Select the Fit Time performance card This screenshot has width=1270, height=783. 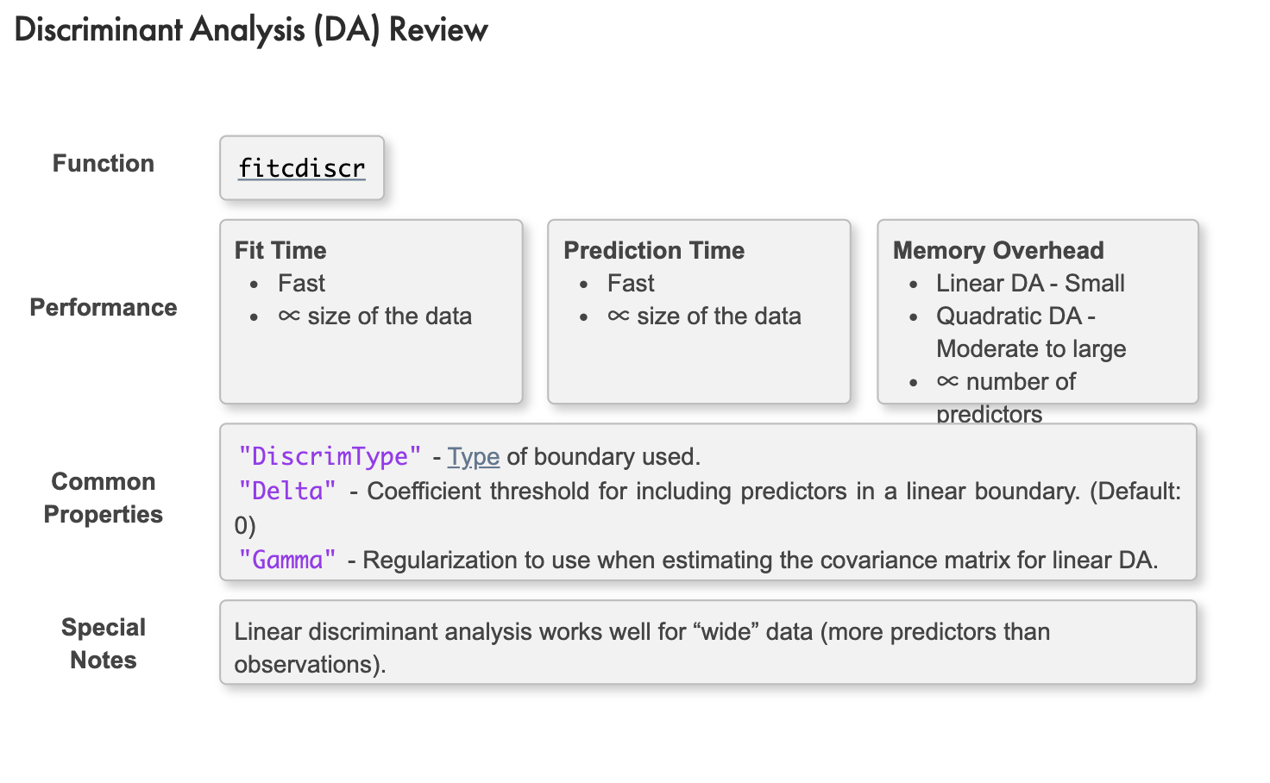371,311
